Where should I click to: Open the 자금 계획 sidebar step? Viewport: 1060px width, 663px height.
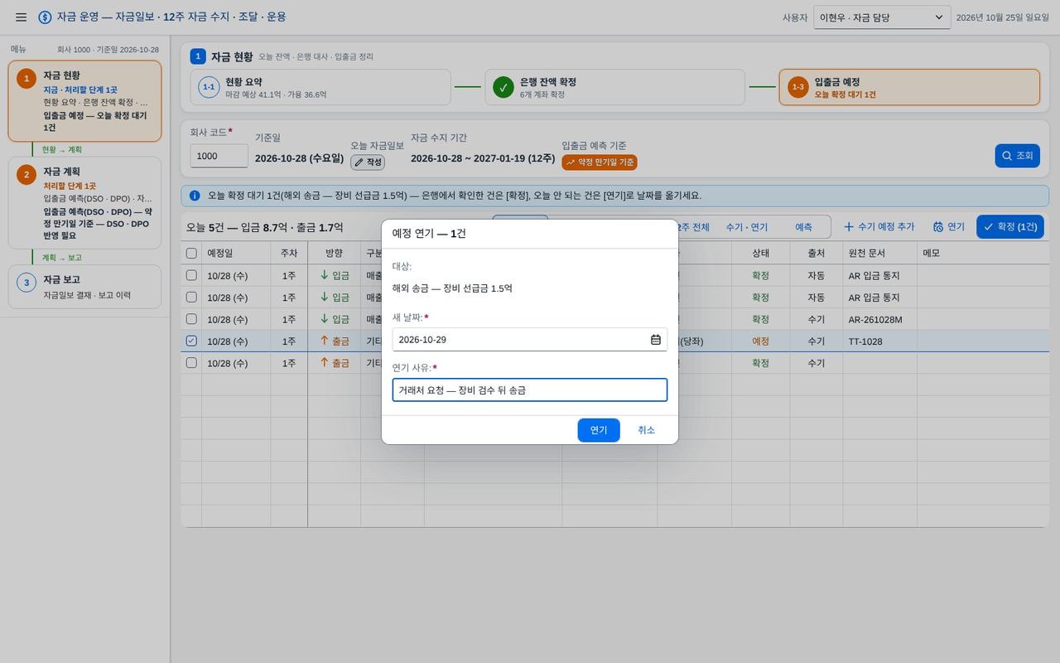[84, 203]
